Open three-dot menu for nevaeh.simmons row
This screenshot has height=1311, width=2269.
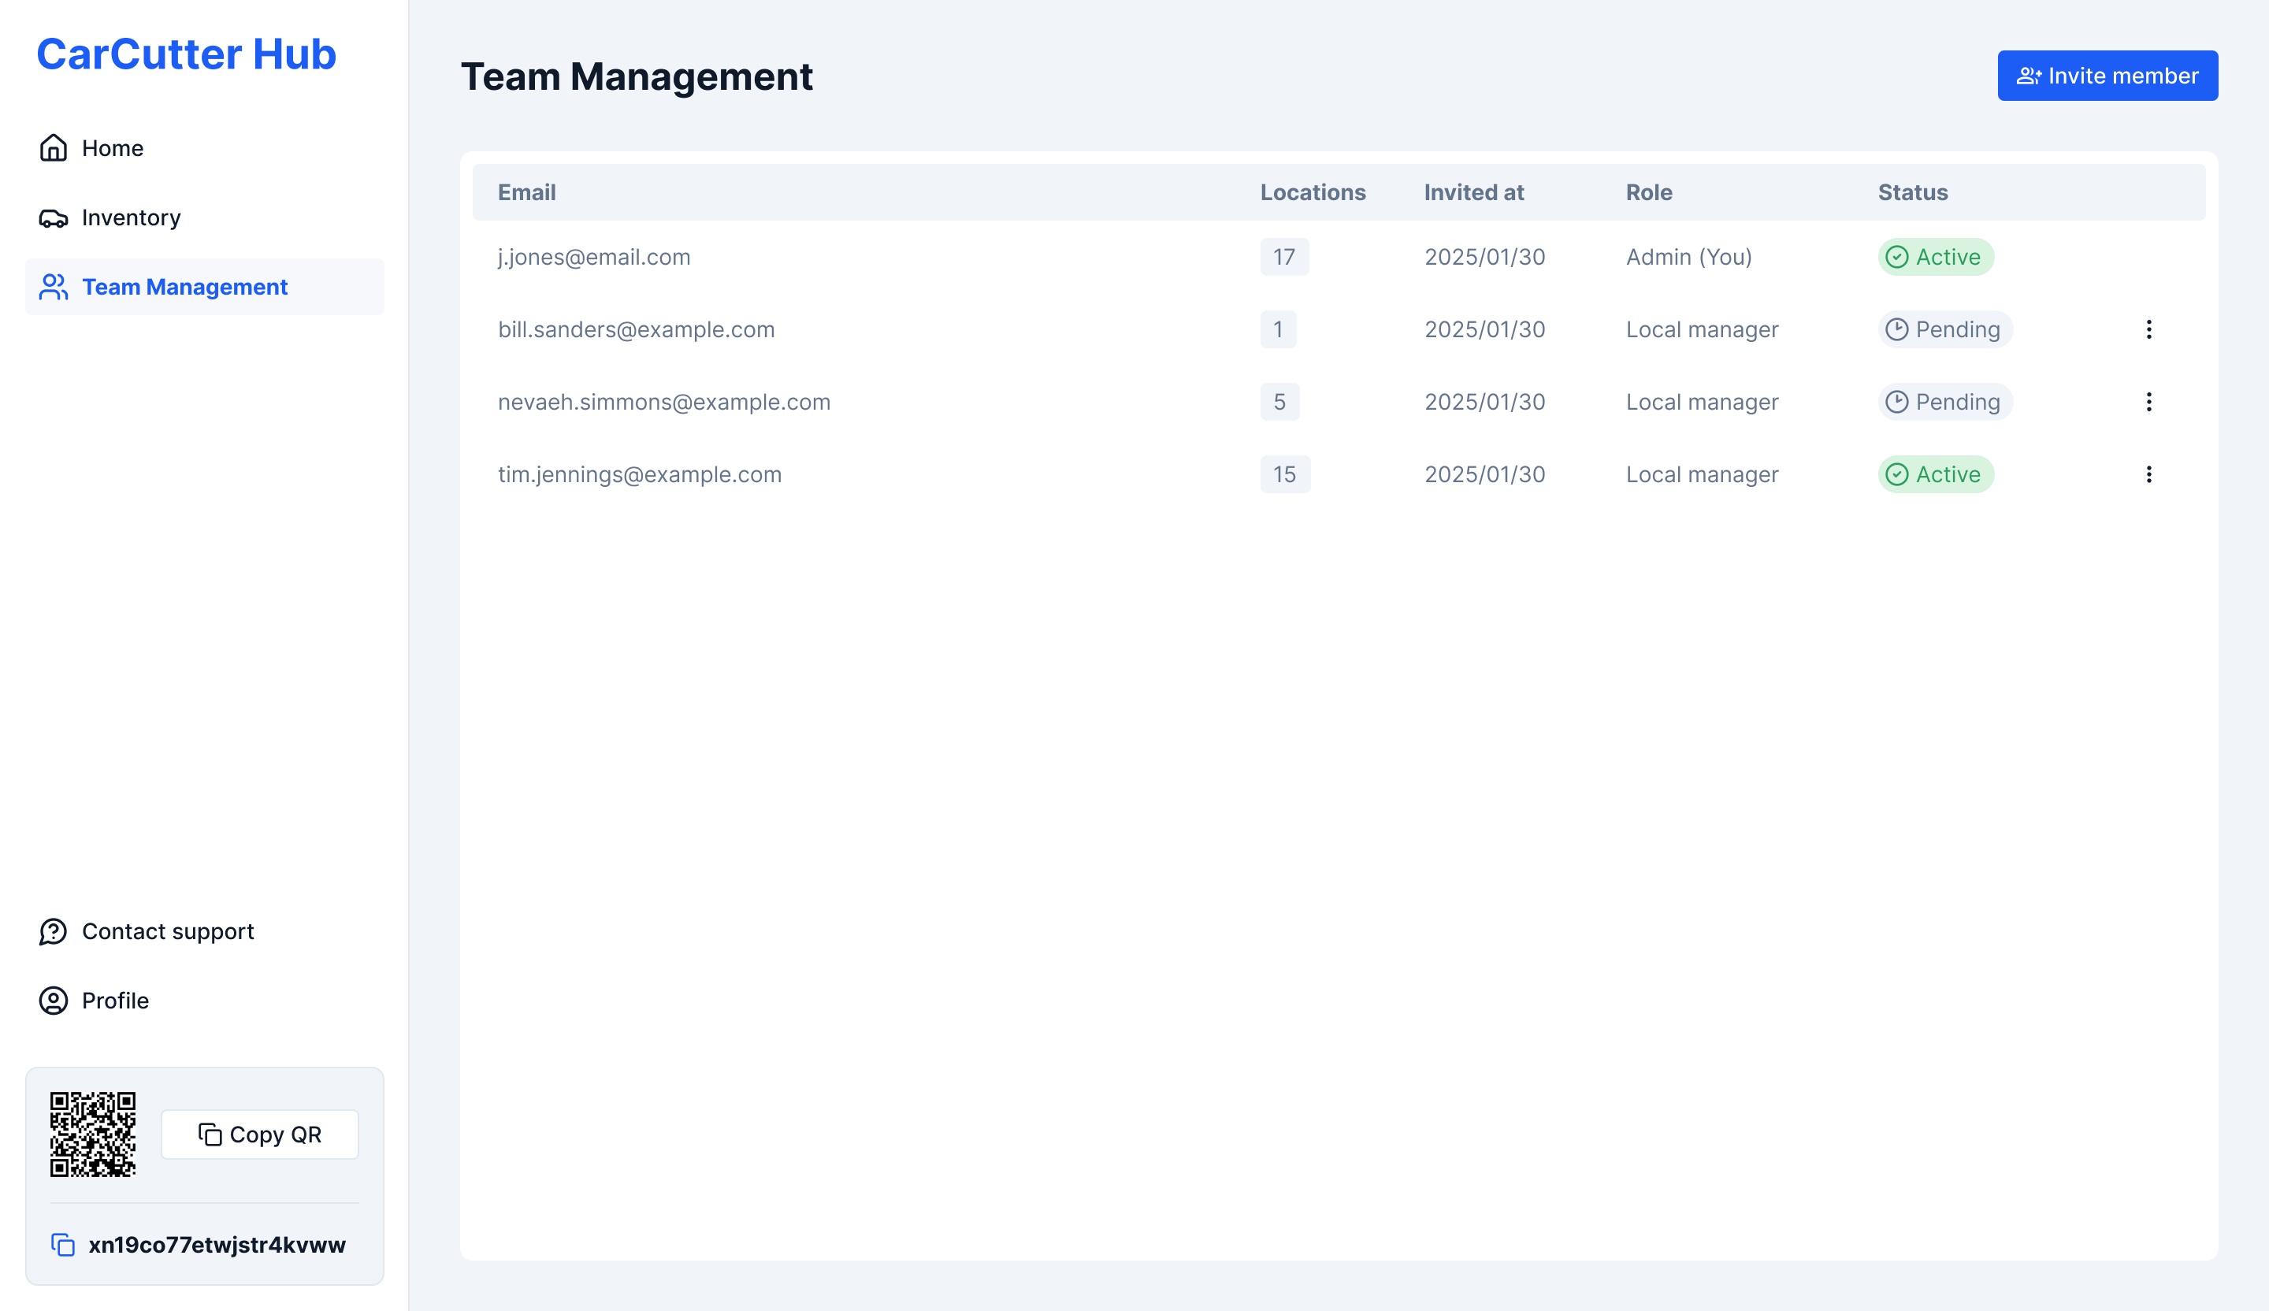pyautogui.click(x=2149, y=402)
